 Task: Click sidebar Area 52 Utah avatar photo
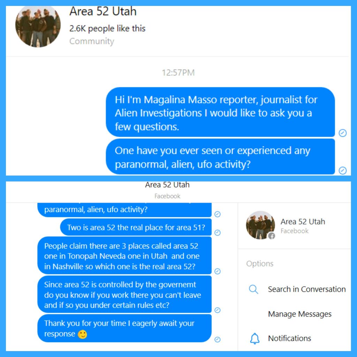260,225
